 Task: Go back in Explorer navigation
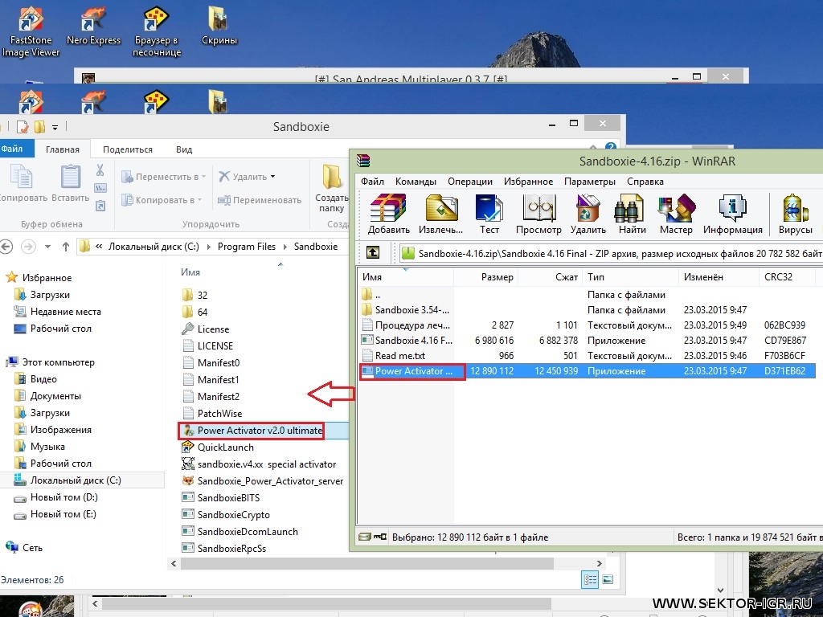6,246
